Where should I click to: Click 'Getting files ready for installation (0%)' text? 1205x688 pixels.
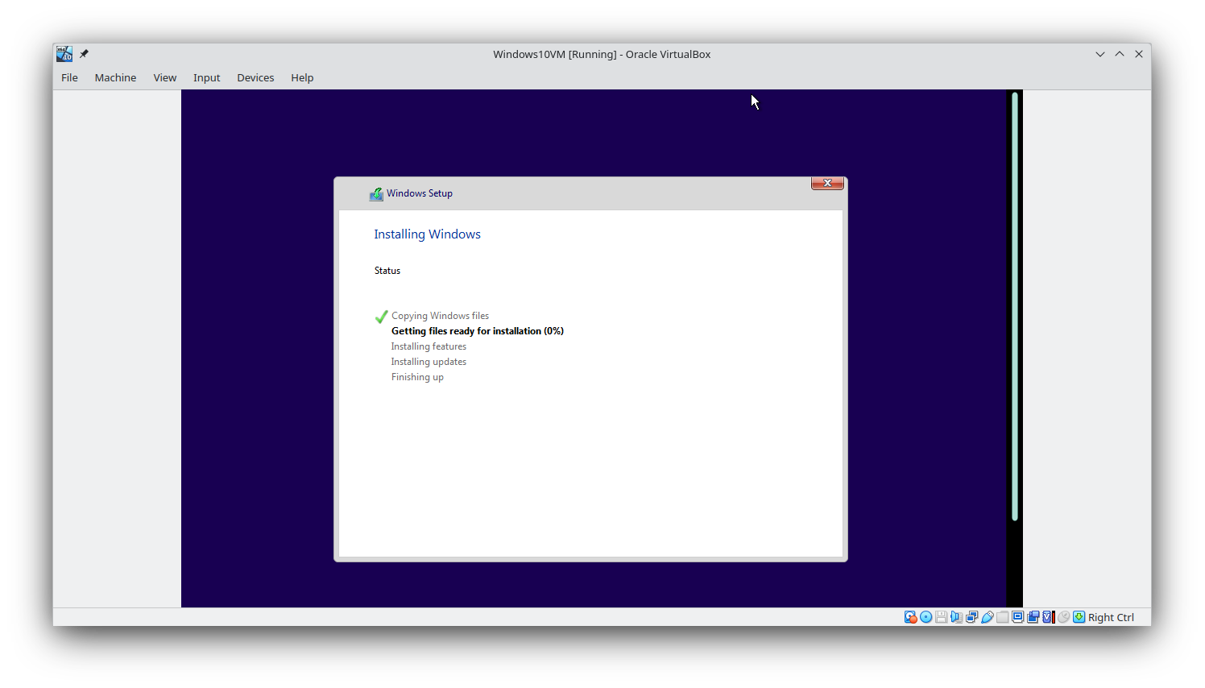(x=478, y=331)
